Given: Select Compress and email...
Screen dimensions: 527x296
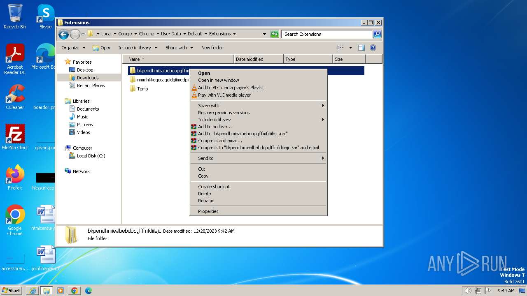Looking at the screenshot, I should 258,141.
